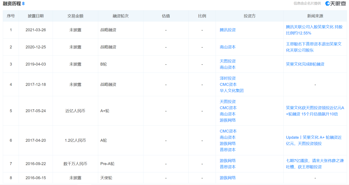Open the 笑果文化完成B轮融资 news link
This screenshot has height=185, width=349.
305,64
